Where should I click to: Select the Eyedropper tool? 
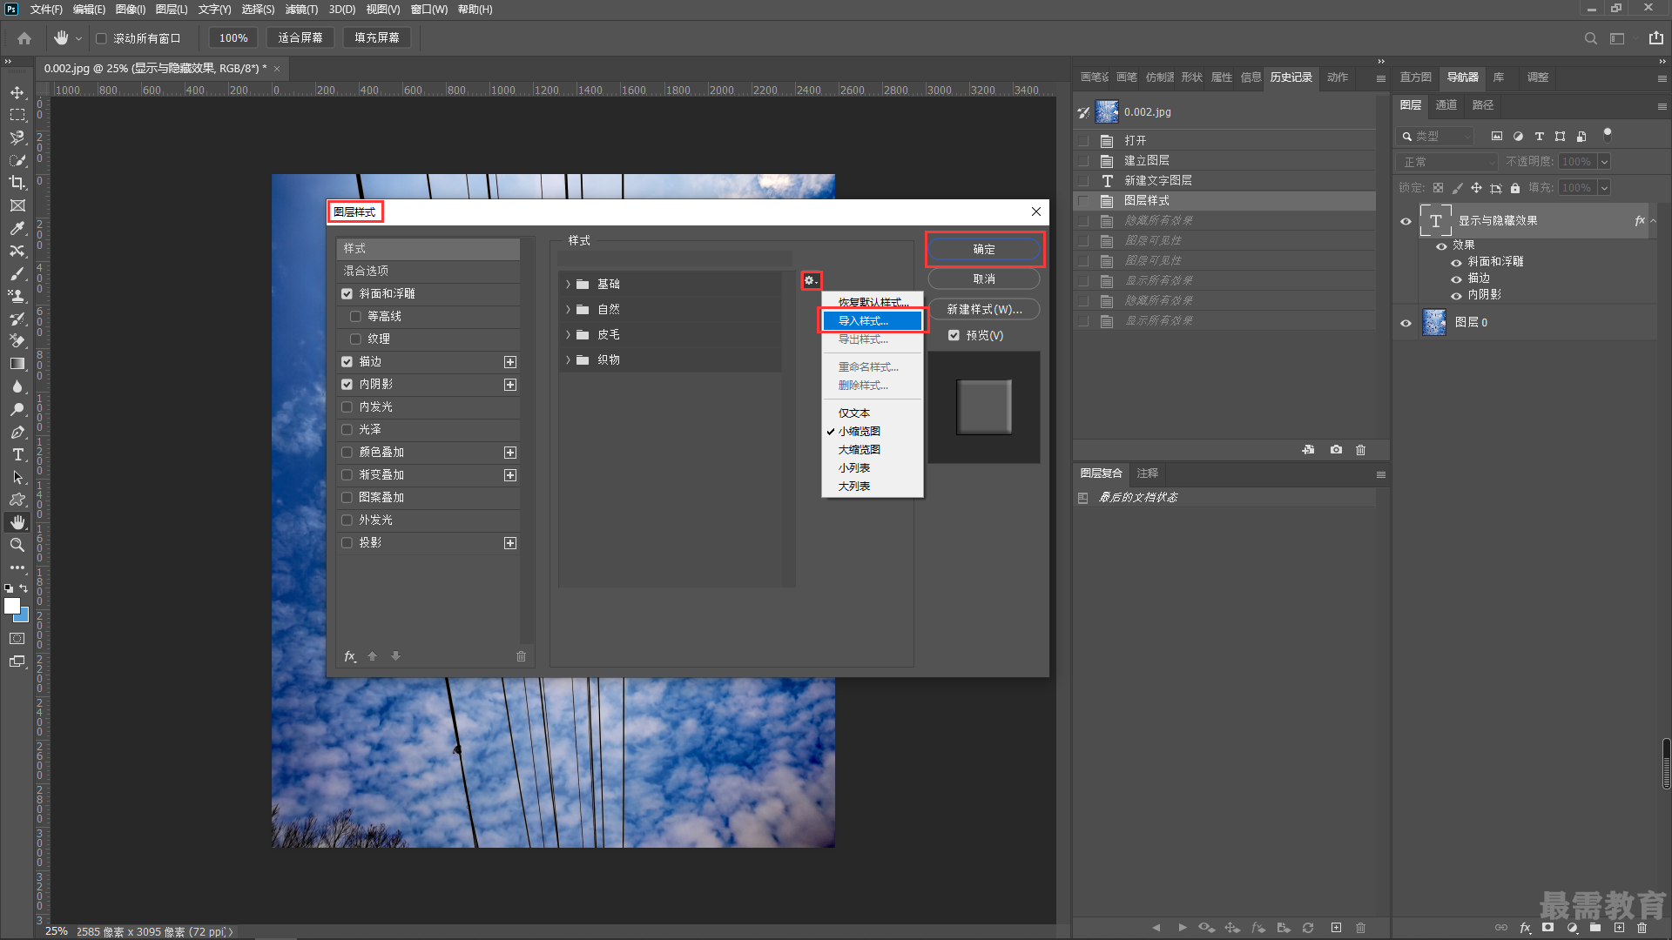click(x=17, y=228)
